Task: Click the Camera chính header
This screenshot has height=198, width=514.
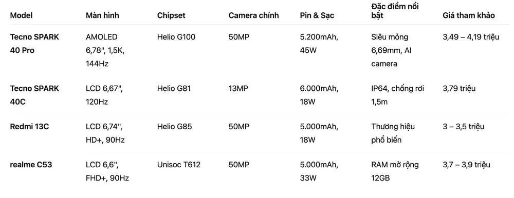Action: click(x=254, y=15)
